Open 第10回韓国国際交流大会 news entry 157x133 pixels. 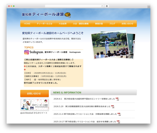(x=82, y=106)
